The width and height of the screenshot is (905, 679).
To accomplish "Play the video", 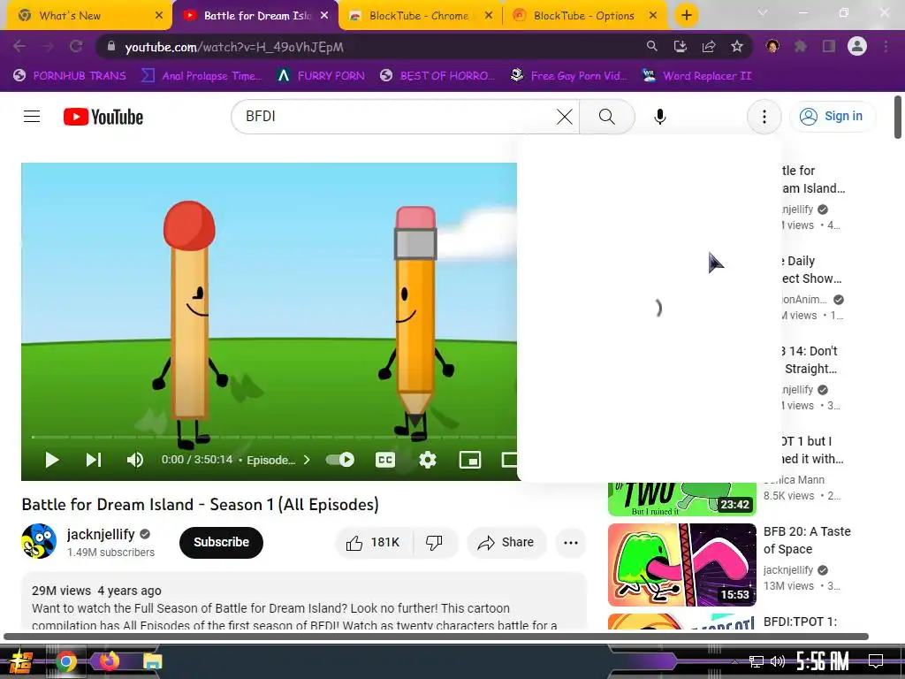I will click(x=52, y=460).
